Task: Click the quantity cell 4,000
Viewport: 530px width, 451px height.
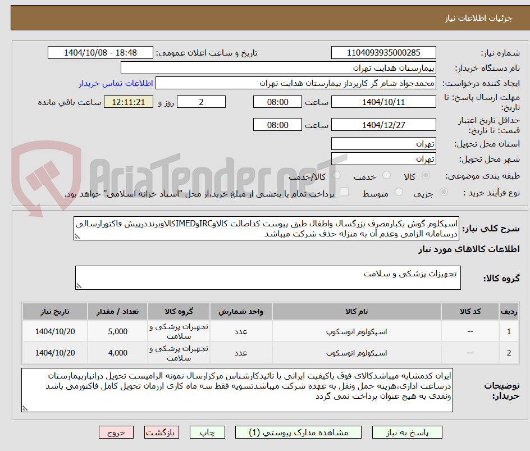Action: point(118,353)
